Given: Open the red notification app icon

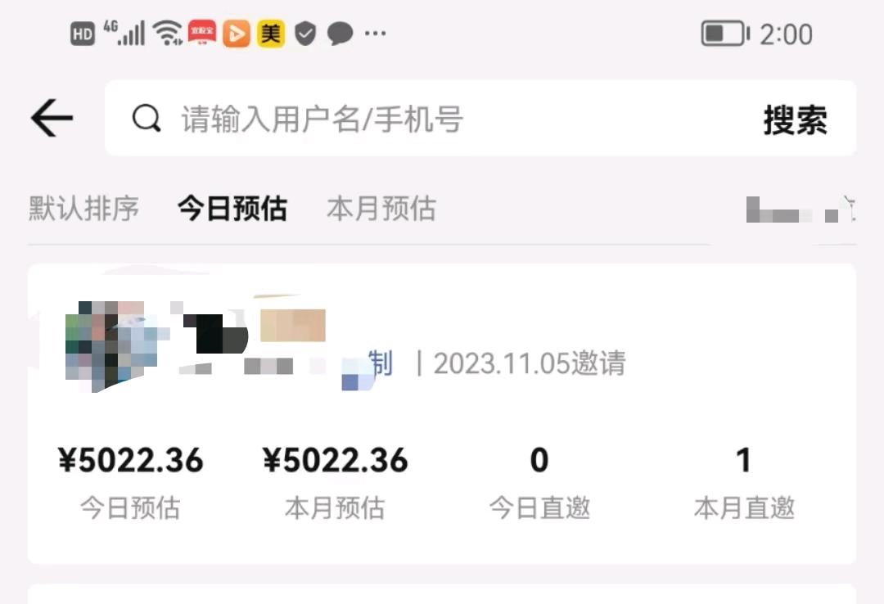Looking at the screenshot, I should (202, 33).
